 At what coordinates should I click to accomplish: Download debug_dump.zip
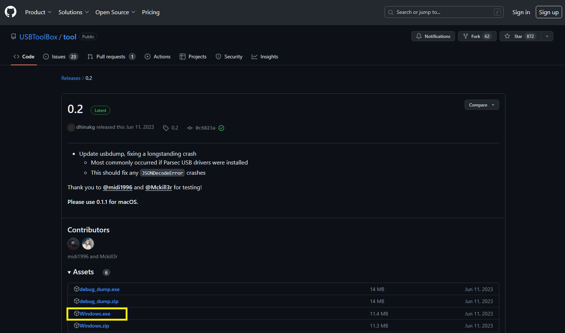coord(99,301)
